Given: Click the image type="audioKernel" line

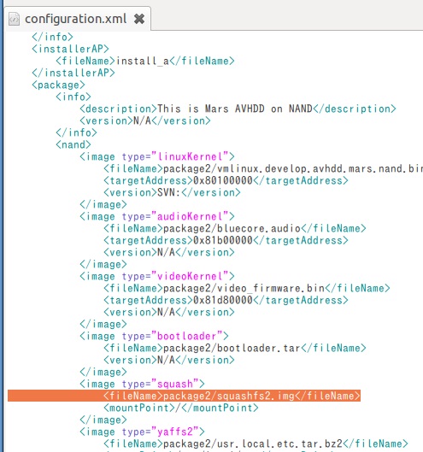Looking at the screenshot, I should pyautogui.click(x=157, y=216).
